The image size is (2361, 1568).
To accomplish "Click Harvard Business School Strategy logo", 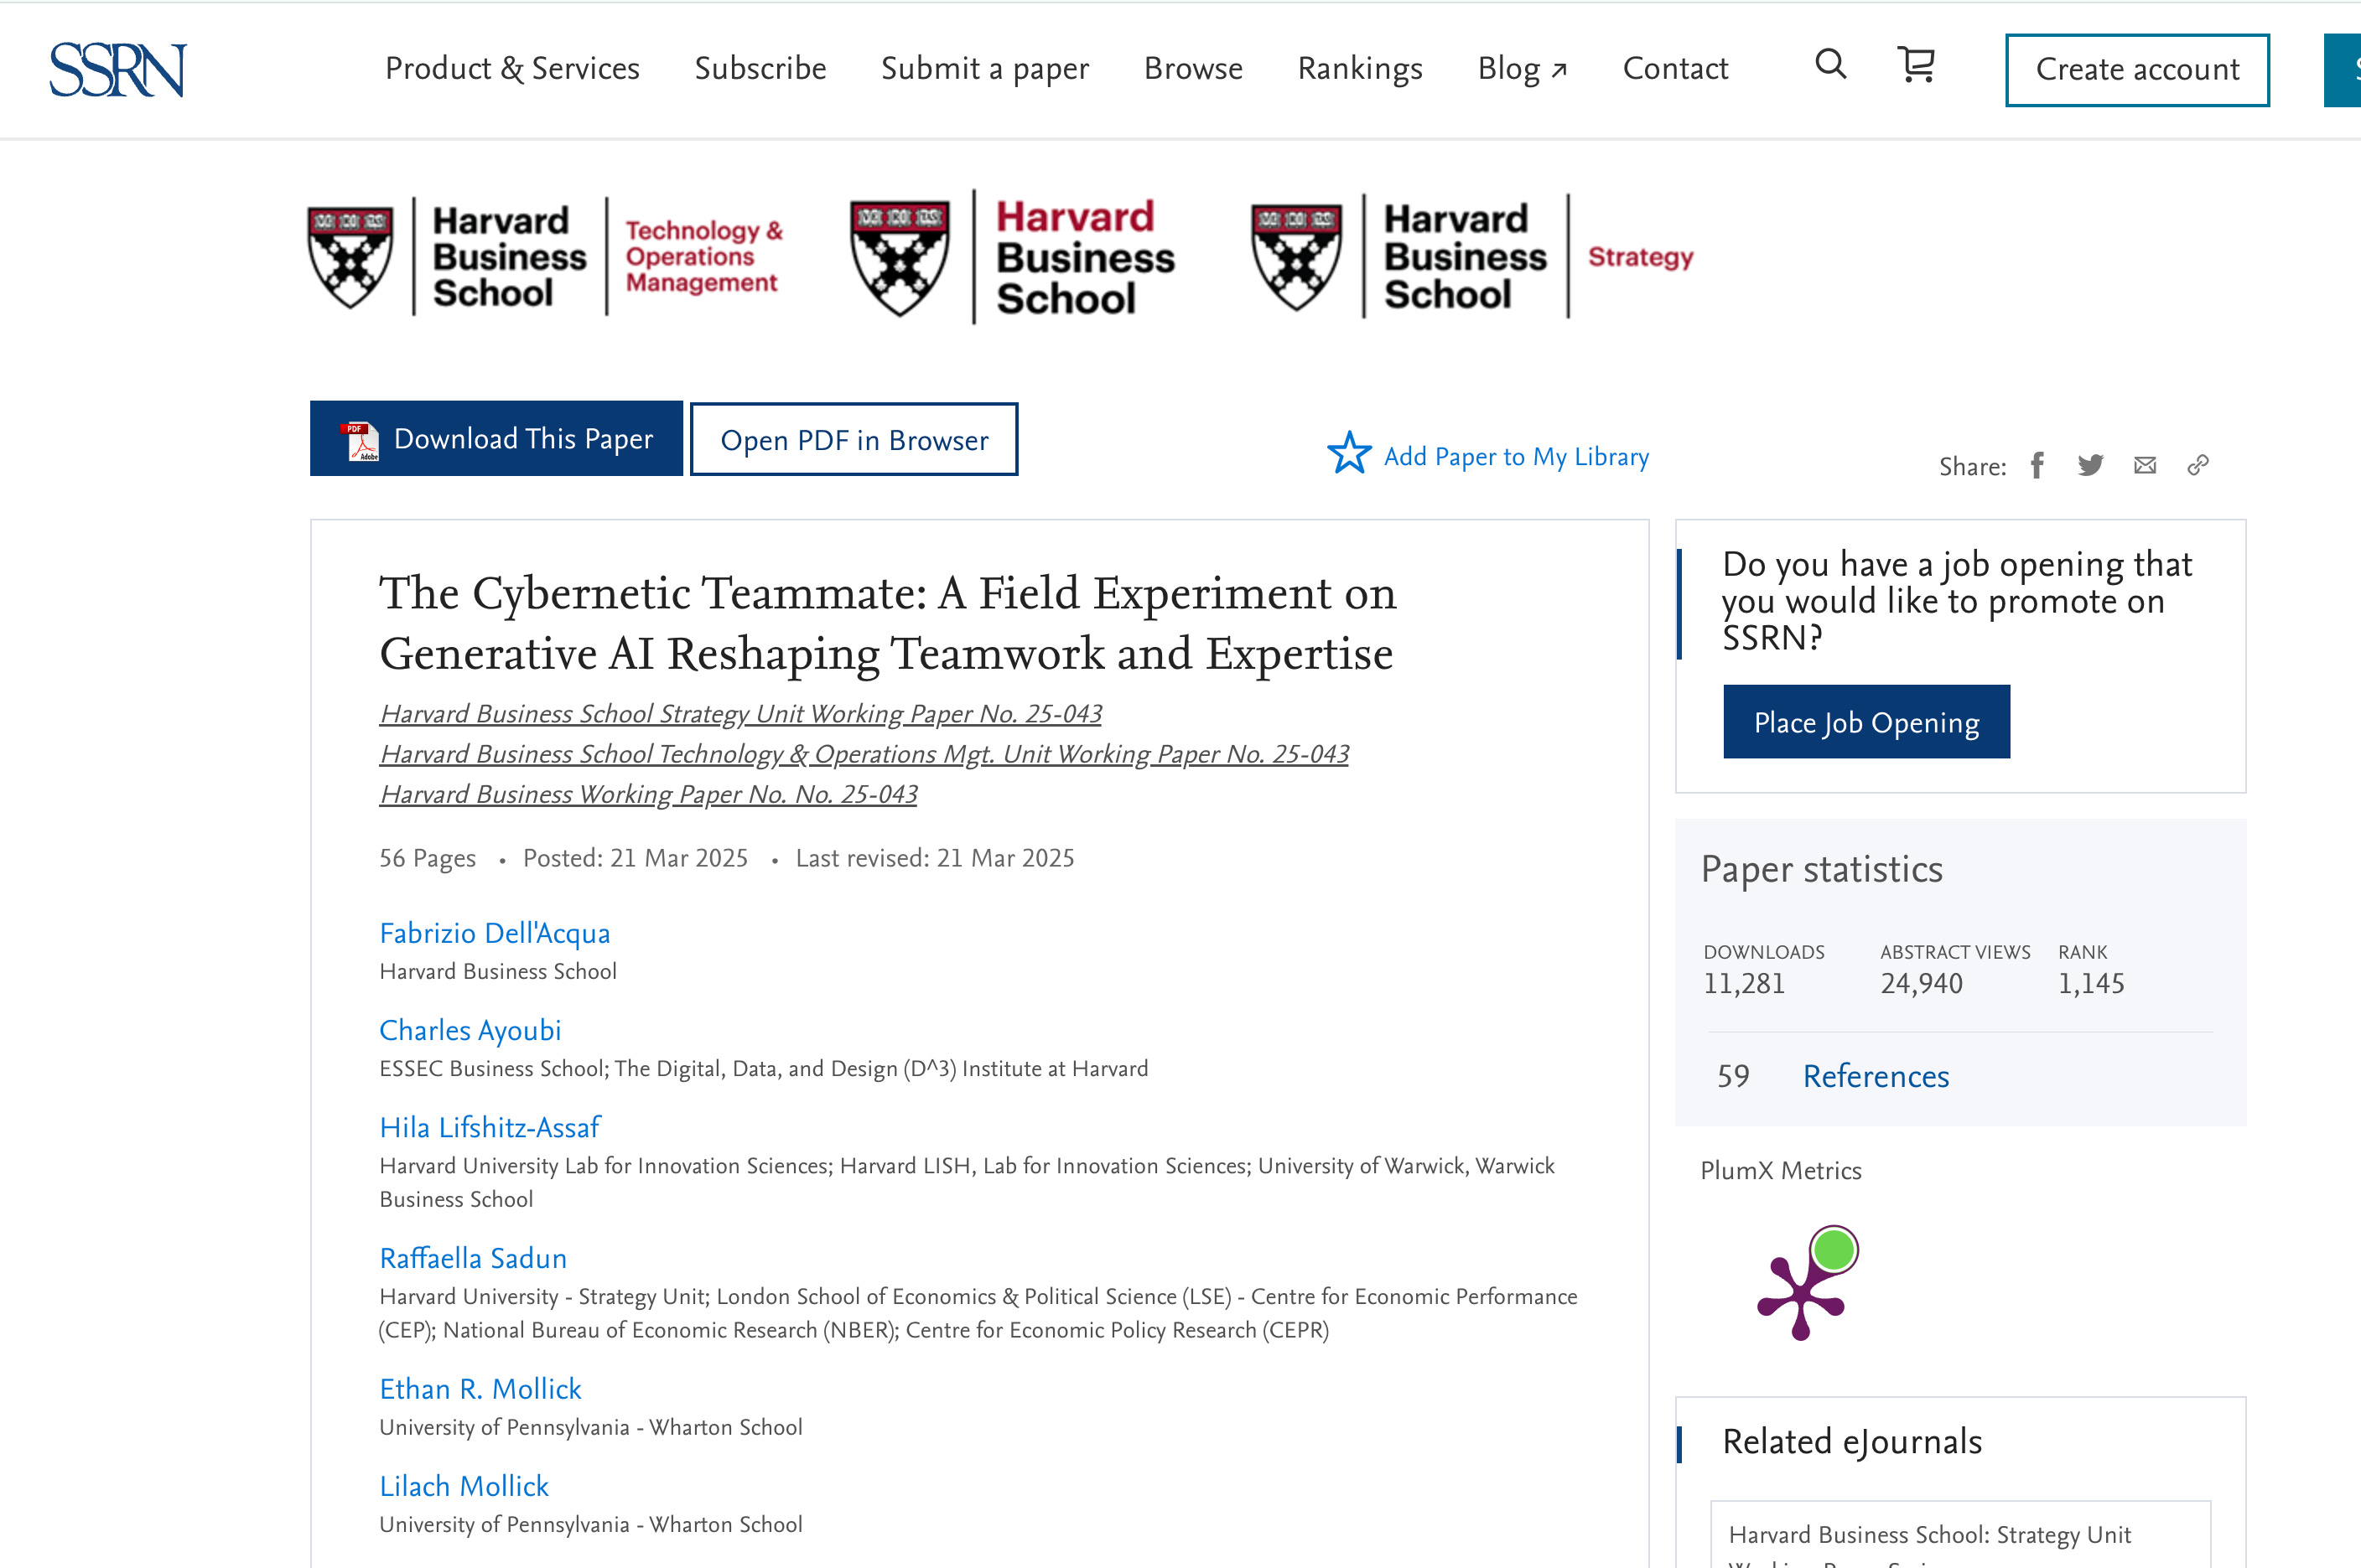I will (1471, 257).
